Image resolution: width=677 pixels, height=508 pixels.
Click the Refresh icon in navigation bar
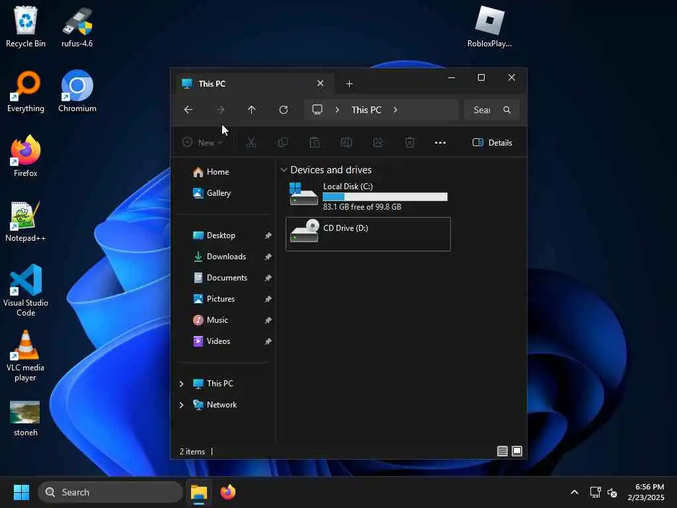click(x=283, y=110)
